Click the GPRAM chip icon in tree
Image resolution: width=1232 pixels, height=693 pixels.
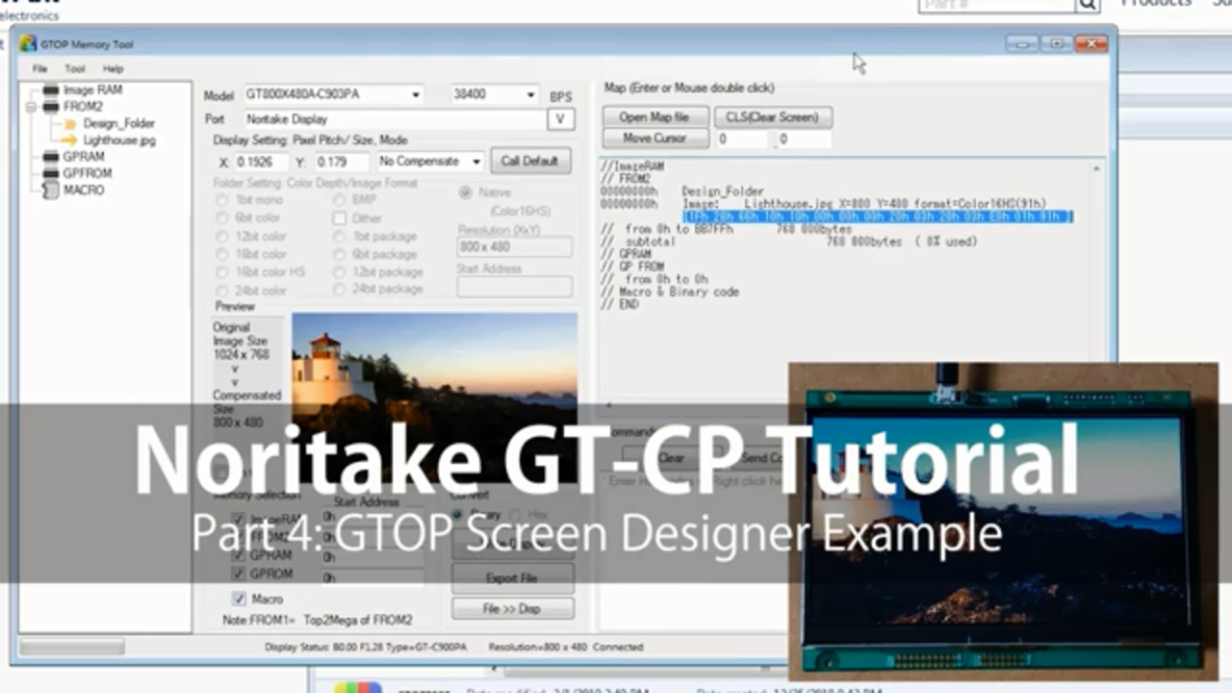click(x=51, y=157)
